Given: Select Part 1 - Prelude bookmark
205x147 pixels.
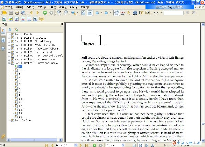Looking at the screenshot, I should (x=24, y=34).
